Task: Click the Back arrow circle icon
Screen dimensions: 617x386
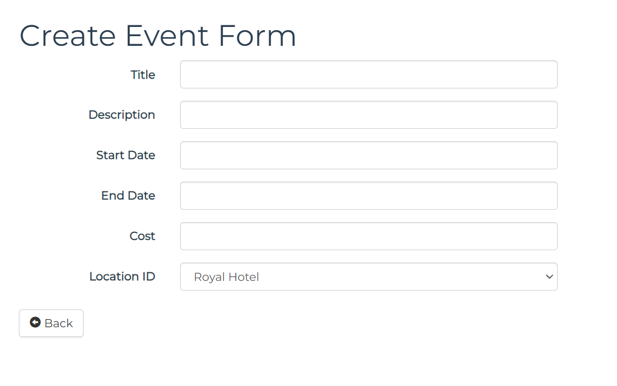Action: [x=35, y=322]
